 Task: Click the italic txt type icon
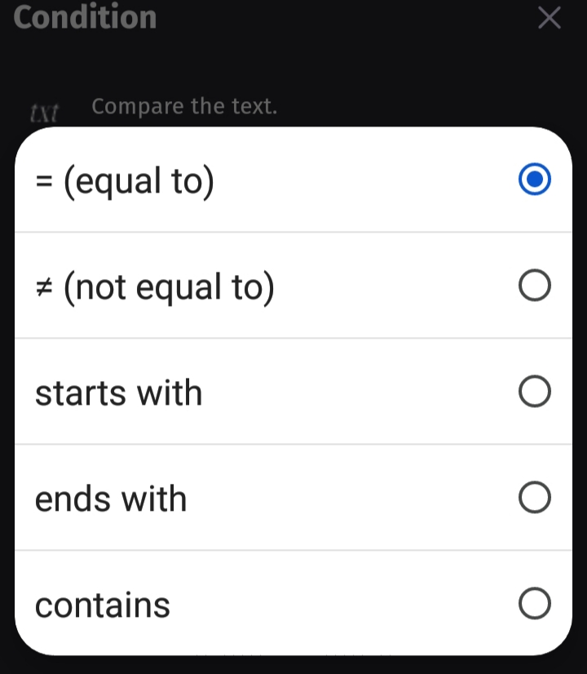click(x=44, y=113)
